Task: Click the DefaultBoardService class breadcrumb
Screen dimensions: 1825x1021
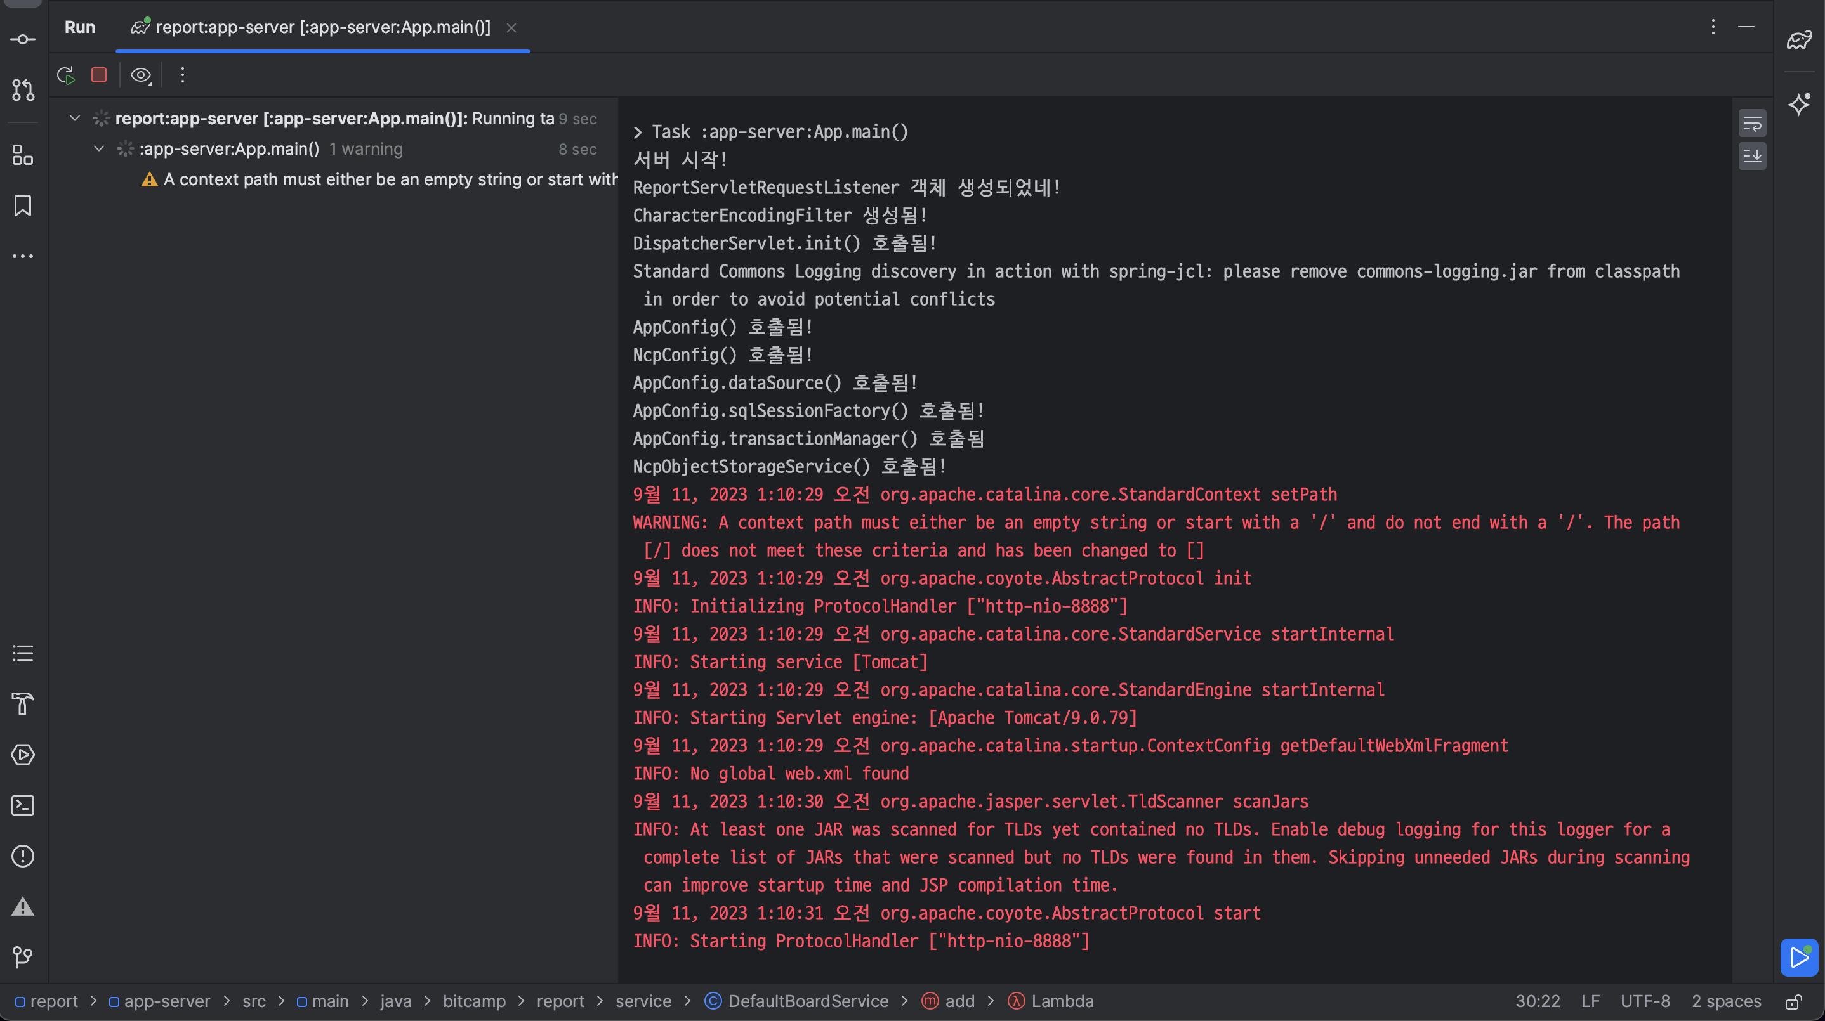Action: coord(796,1001)
